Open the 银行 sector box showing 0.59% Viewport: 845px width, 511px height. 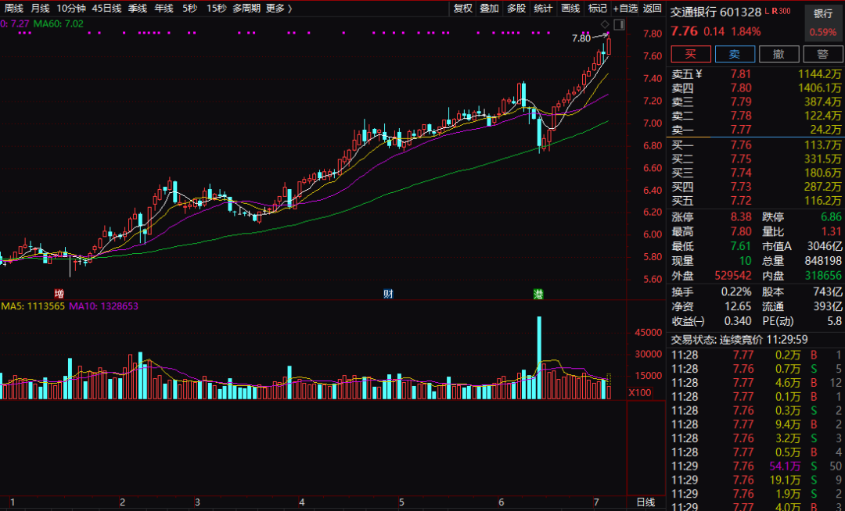click(822, 23)
